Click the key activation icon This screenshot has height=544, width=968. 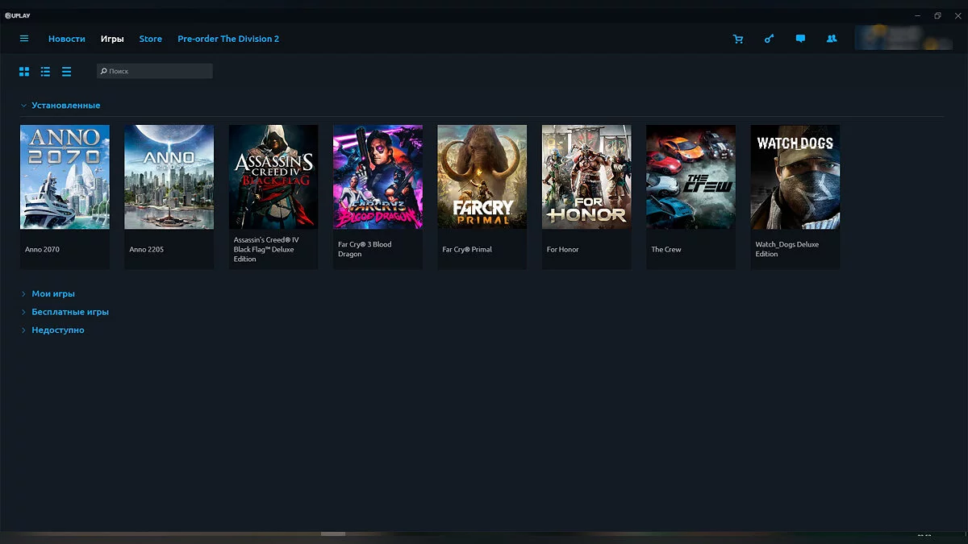coord(769,39)
